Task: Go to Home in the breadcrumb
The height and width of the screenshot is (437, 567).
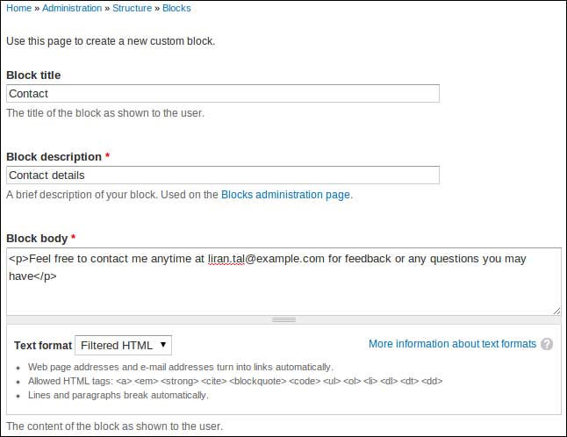Action: click(x=18, y=8)
